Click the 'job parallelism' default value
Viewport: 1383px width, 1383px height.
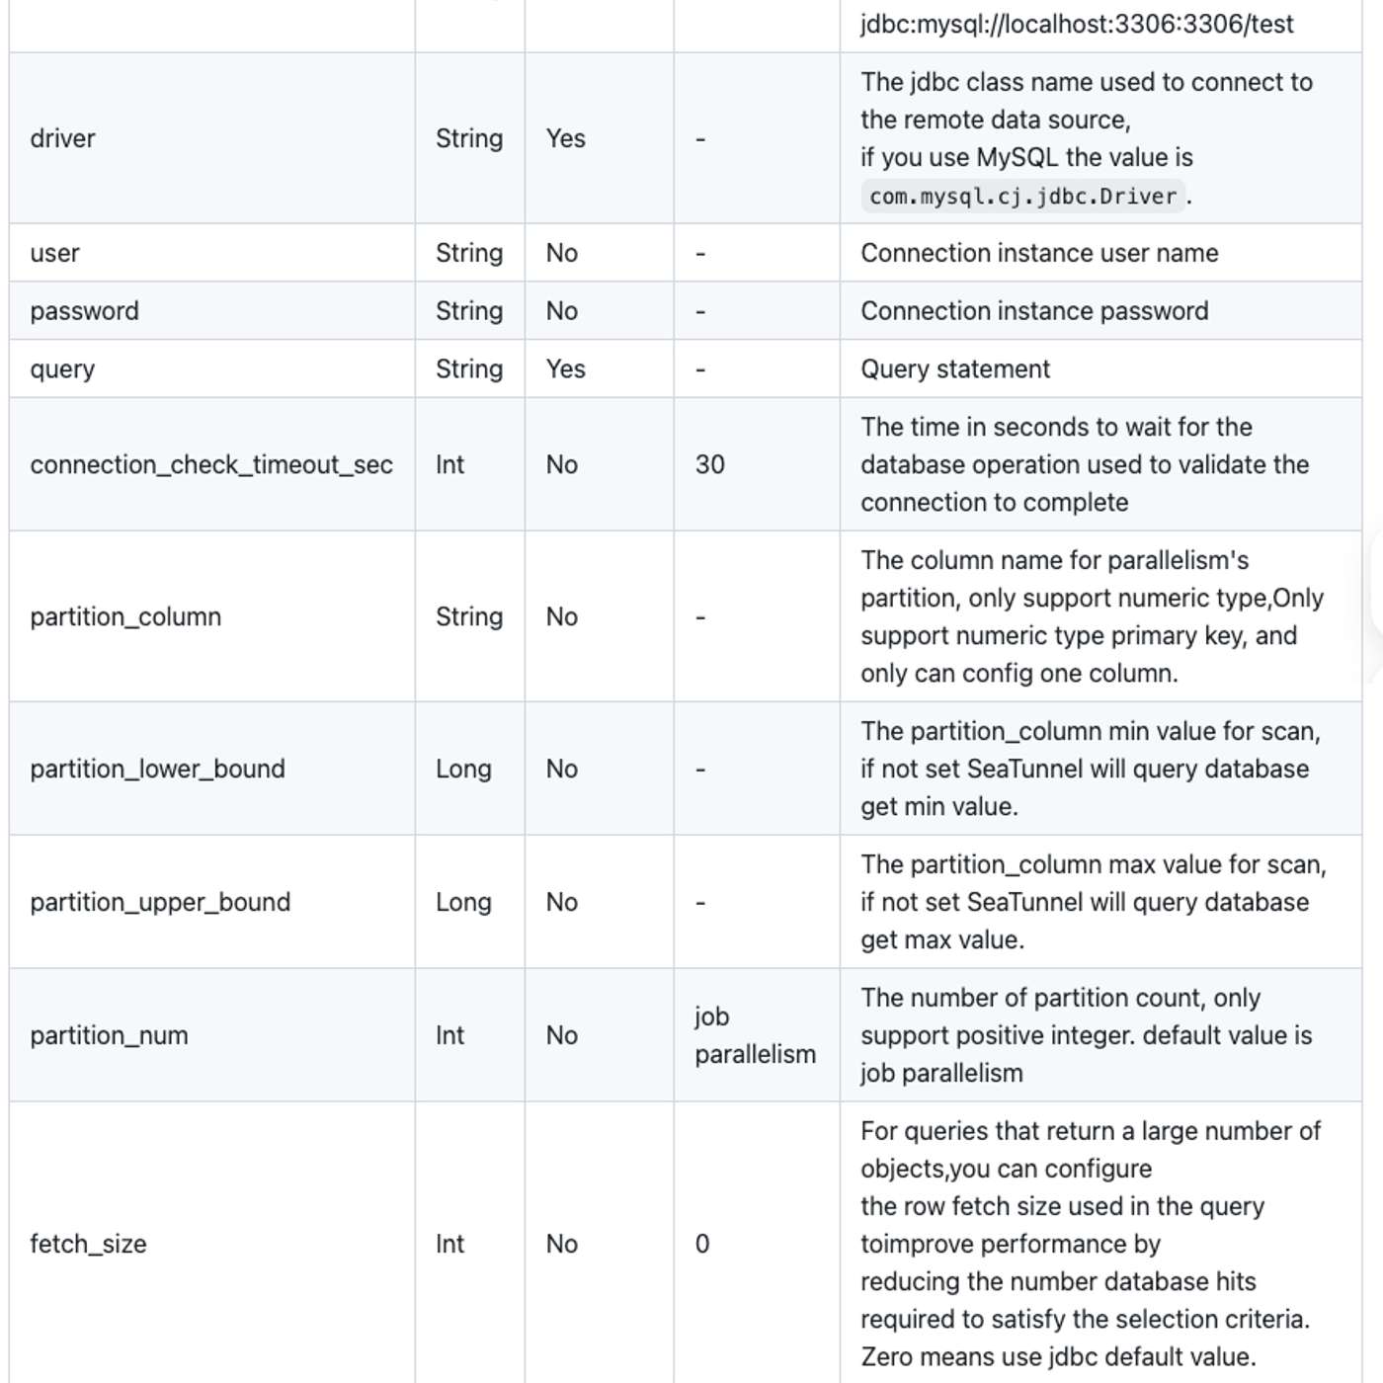click(x=755, y=1035)
